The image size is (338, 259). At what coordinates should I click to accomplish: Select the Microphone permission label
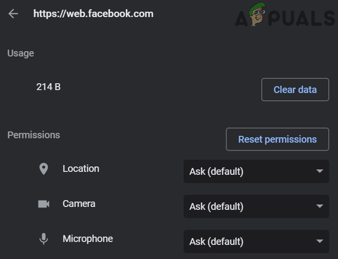[87, 239]
